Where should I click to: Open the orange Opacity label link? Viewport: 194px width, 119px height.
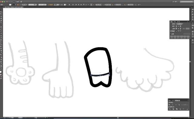(x=51, y=5)
